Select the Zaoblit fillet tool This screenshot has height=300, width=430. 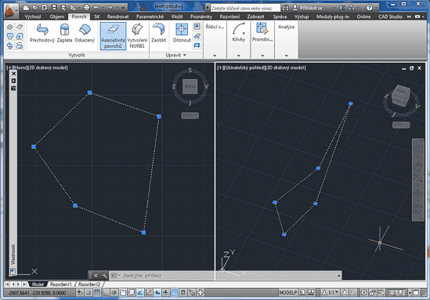click(158, 34)
